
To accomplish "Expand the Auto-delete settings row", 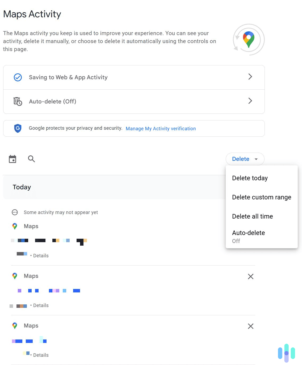I will [250, 101].
